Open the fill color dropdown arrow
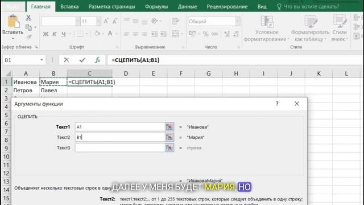This screenshot has height=205, width=364. [x=103, y=34]
